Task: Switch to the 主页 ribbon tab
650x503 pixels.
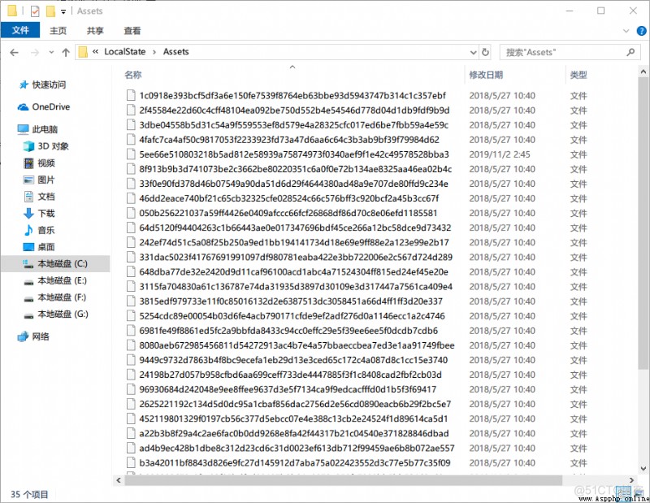Action: pyautogui.click(x=58, y=31)
